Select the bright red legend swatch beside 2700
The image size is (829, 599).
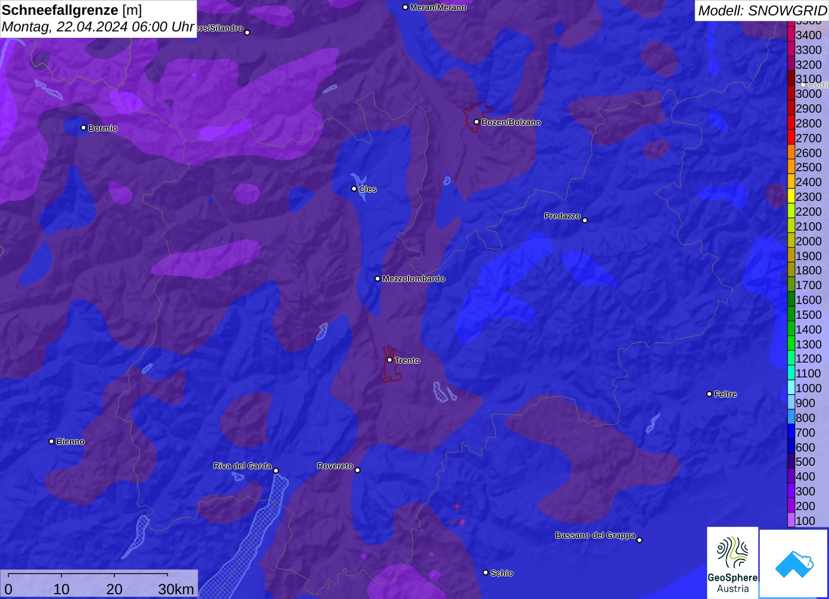791,137
